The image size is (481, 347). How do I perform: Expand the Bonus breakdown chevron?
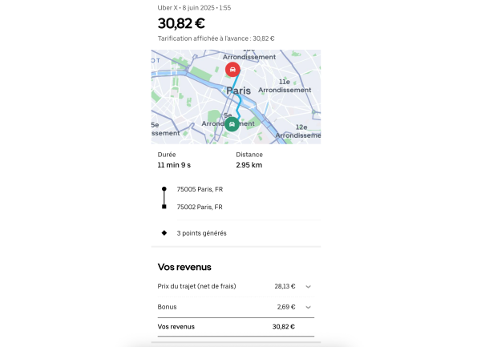[308, 307]
